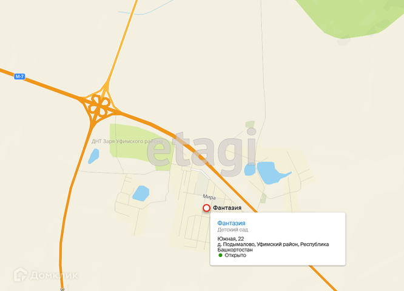404x291 pixels.
Task: Click the route number badge at the bottom road
Action: (62, 289)
